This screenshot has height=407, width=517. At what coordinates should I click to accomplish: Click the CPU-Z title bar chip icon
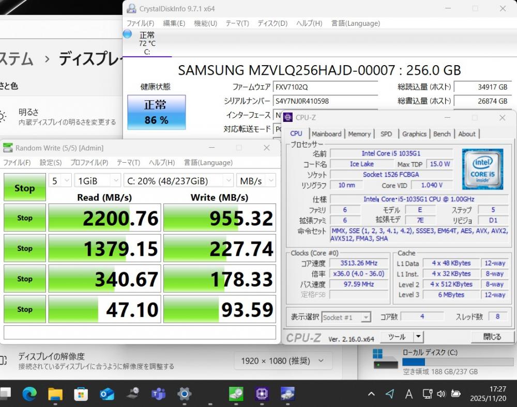(x=288, y=117)
